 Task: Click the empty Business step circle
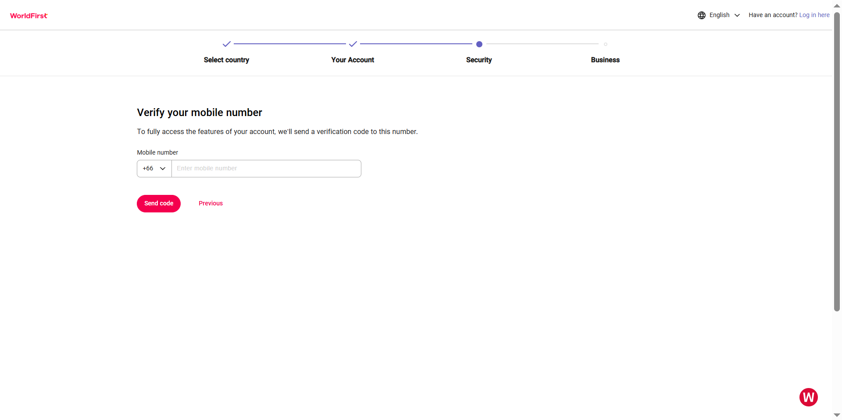[x=605, y=44]
